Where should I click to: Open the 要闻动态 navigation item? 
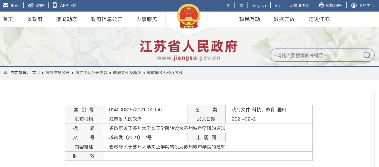(x=67, y=19)
